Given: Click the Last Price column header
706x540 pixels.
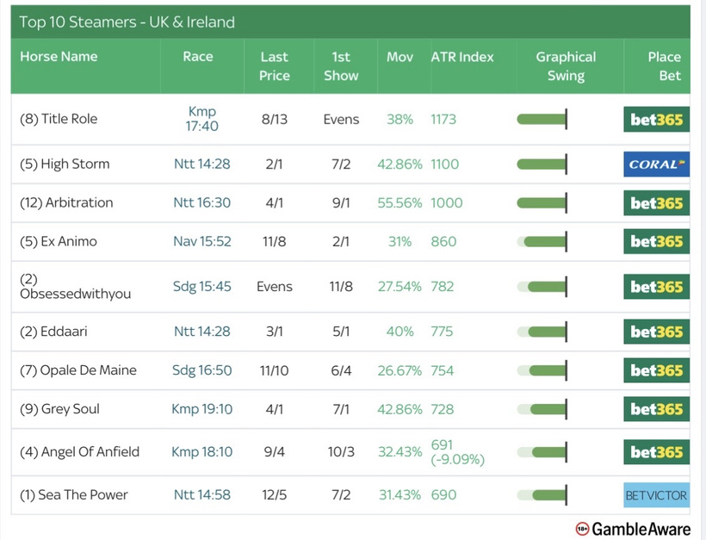Looking at the screenshot, I should (x=274, y=65).
